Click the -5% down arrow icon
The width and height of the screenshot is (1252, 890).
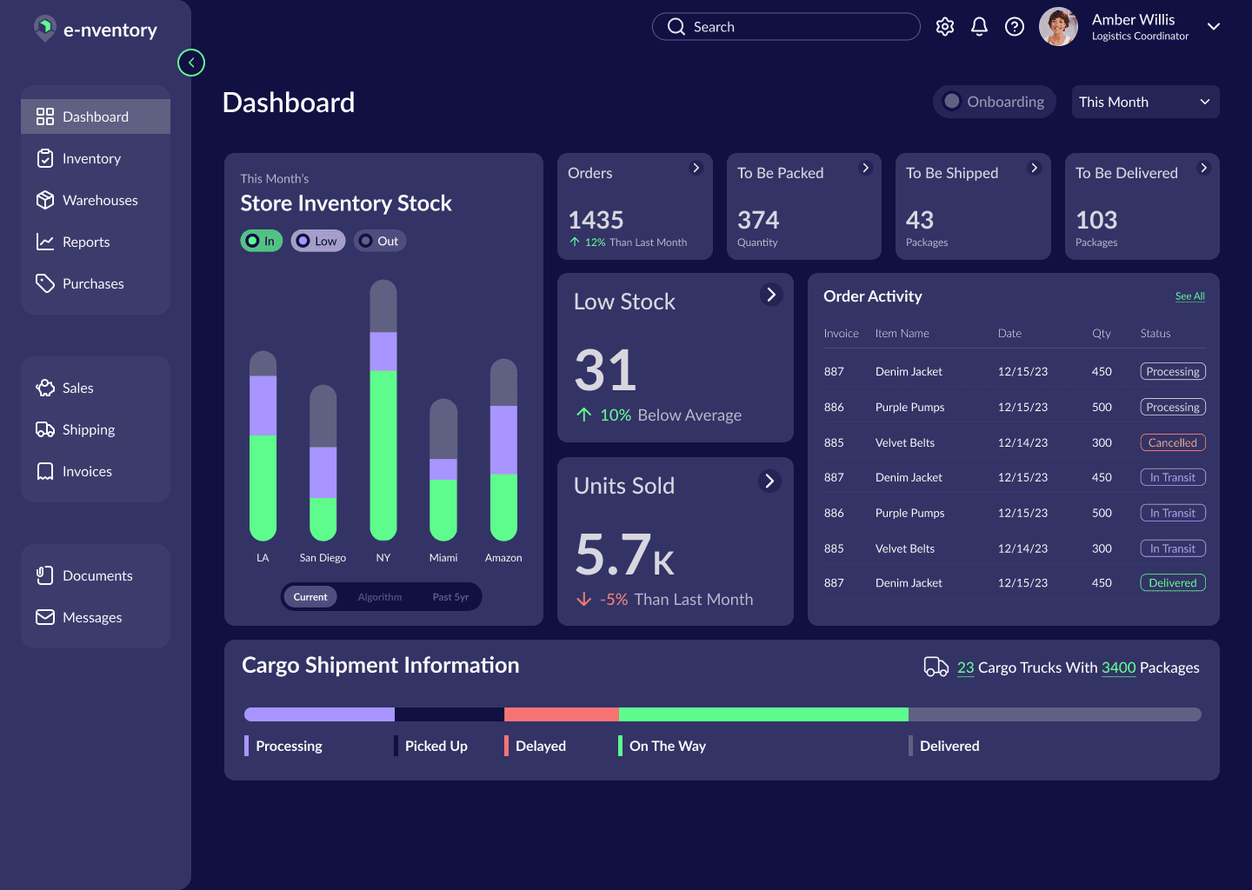(x=583, y=599)
